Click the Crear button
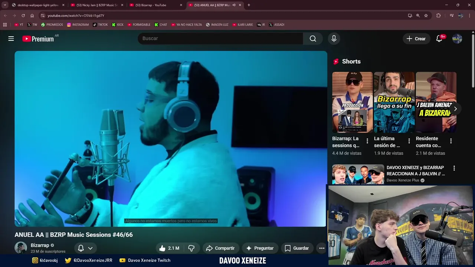The image size is (475, 267). tap(416, 39)
